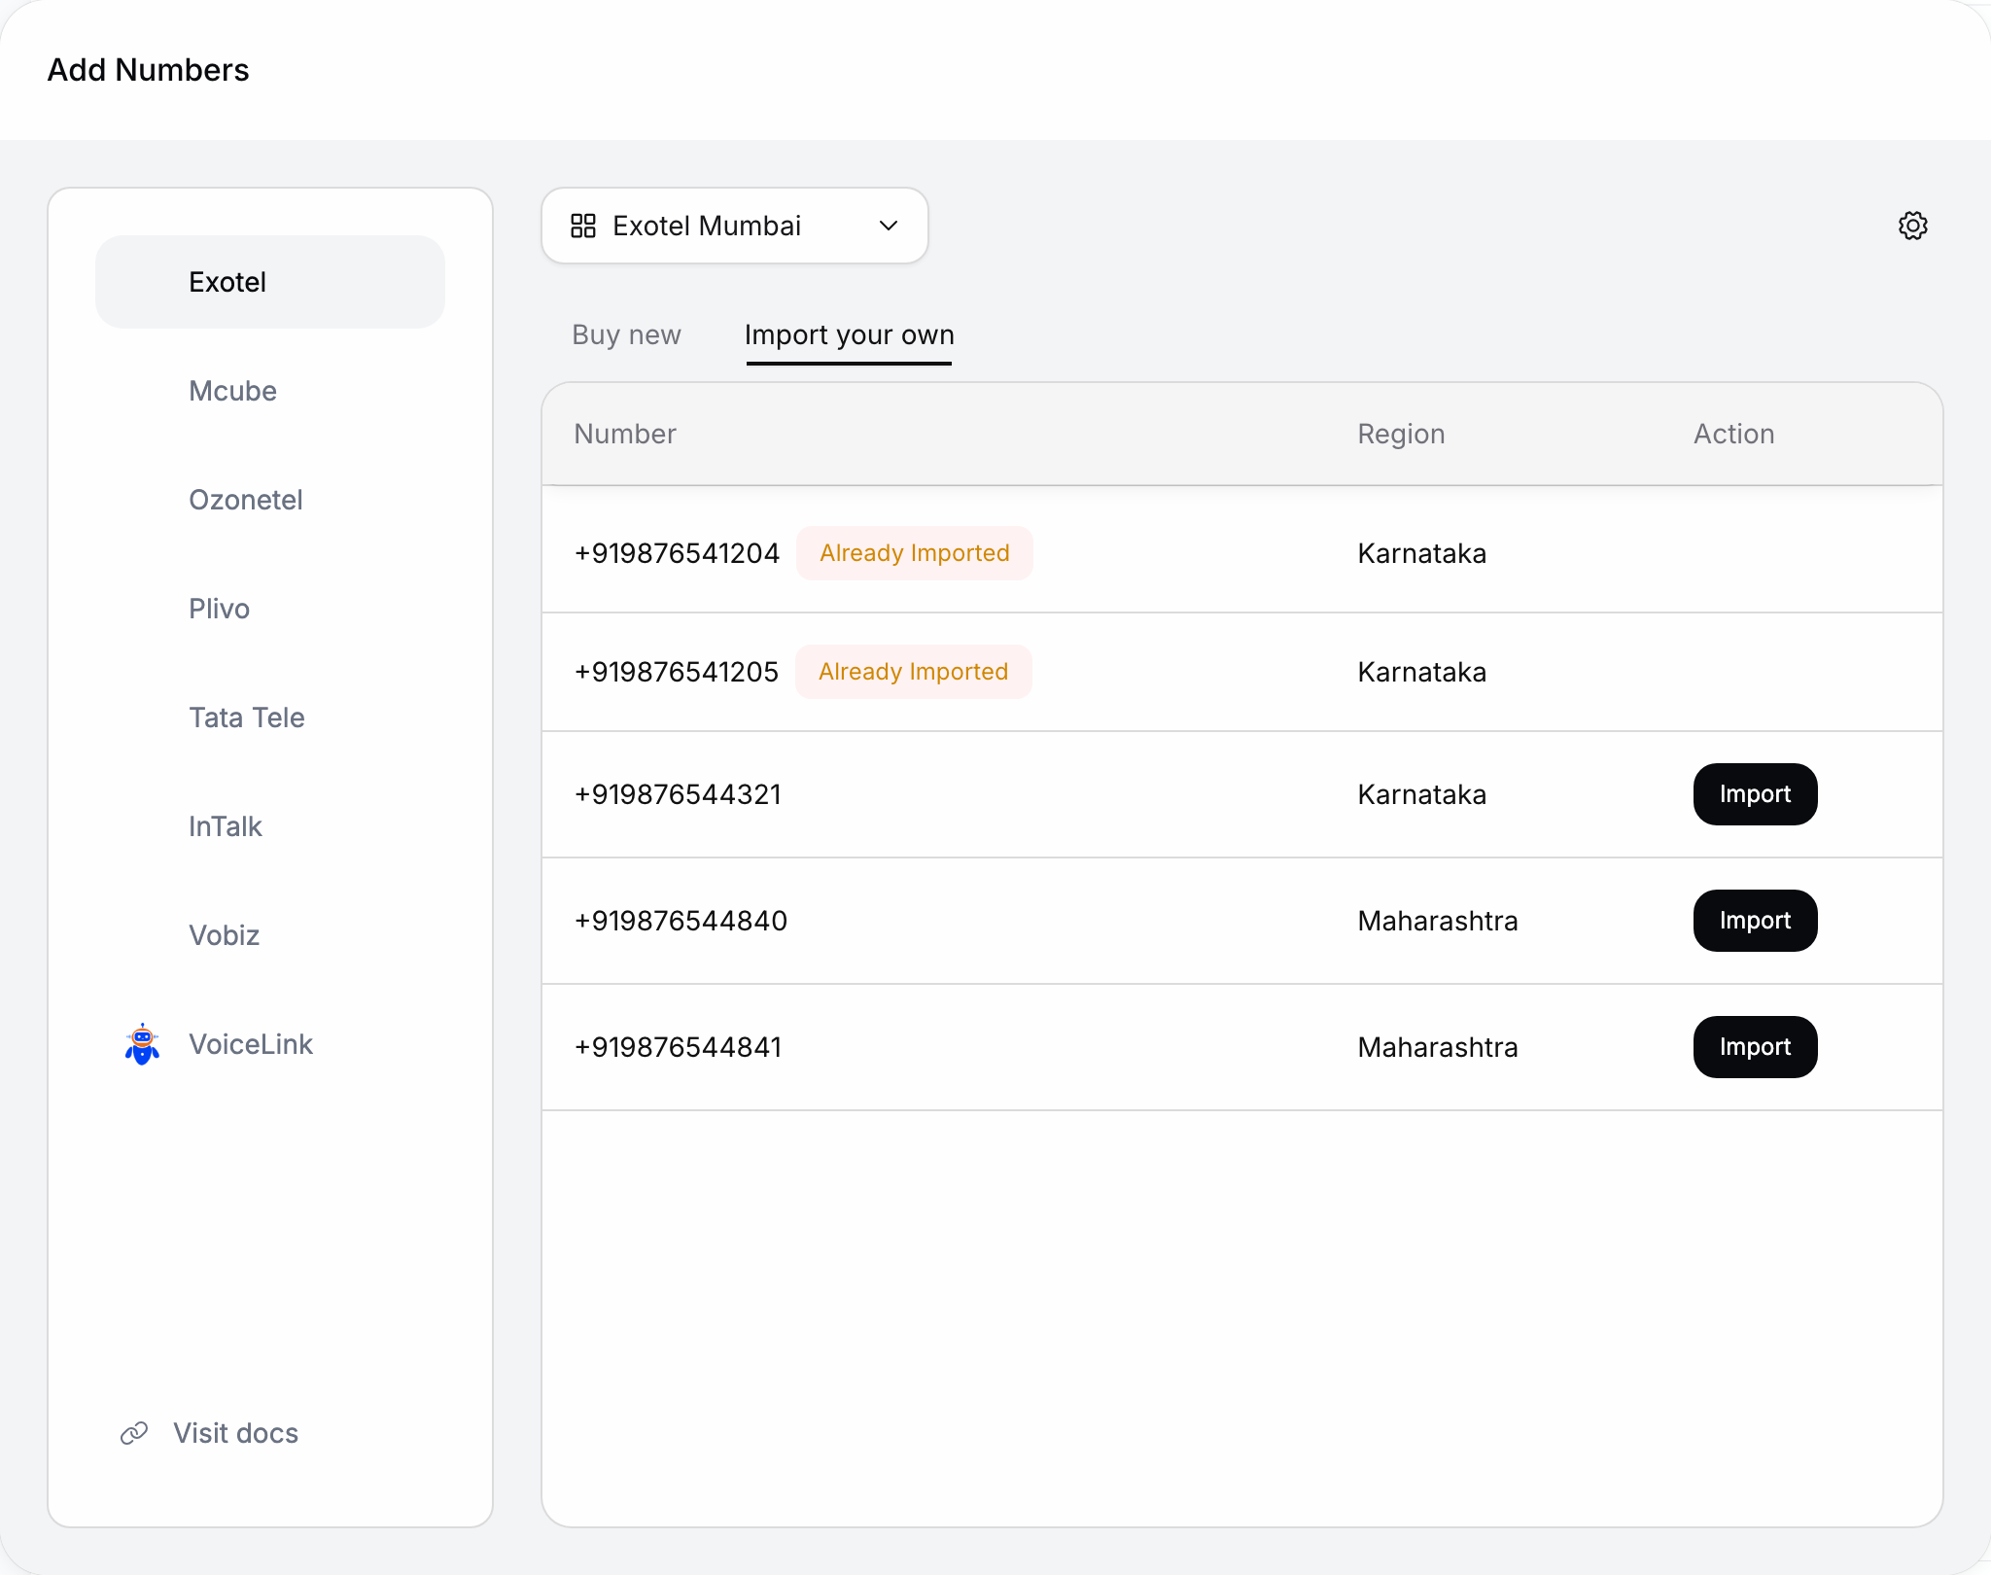Open InTalk provider entry

click(x=270, y=826)
